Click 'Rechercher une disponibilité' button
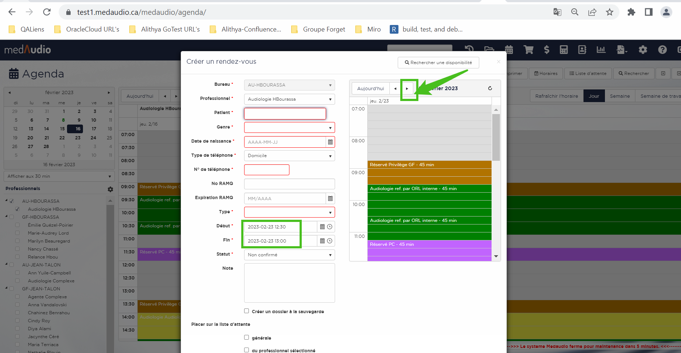Image resolution: width=681 pixels, height=353 pixels. (x=438, y=63)
